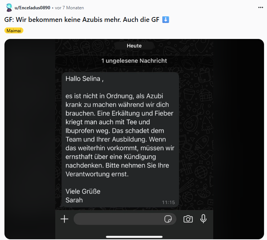Tap the camera icon in chat bar
The height and width of the screenshot is (240, 267).
point(188,219)
